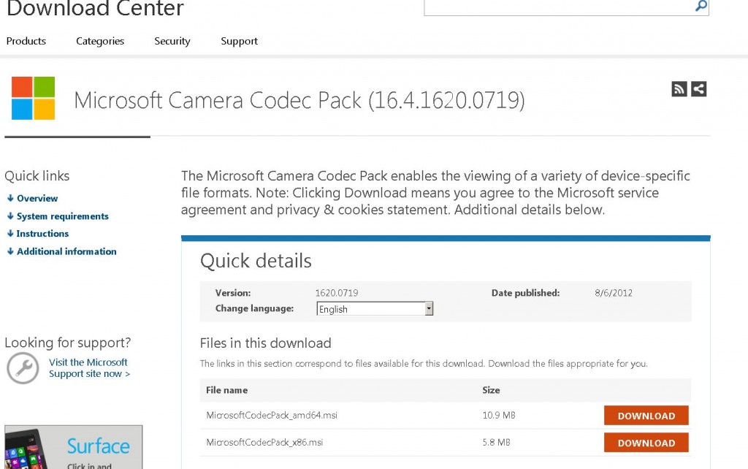
Task: Open the Change language dropdown
Action: pyautogui.click(x=375, y=309)
